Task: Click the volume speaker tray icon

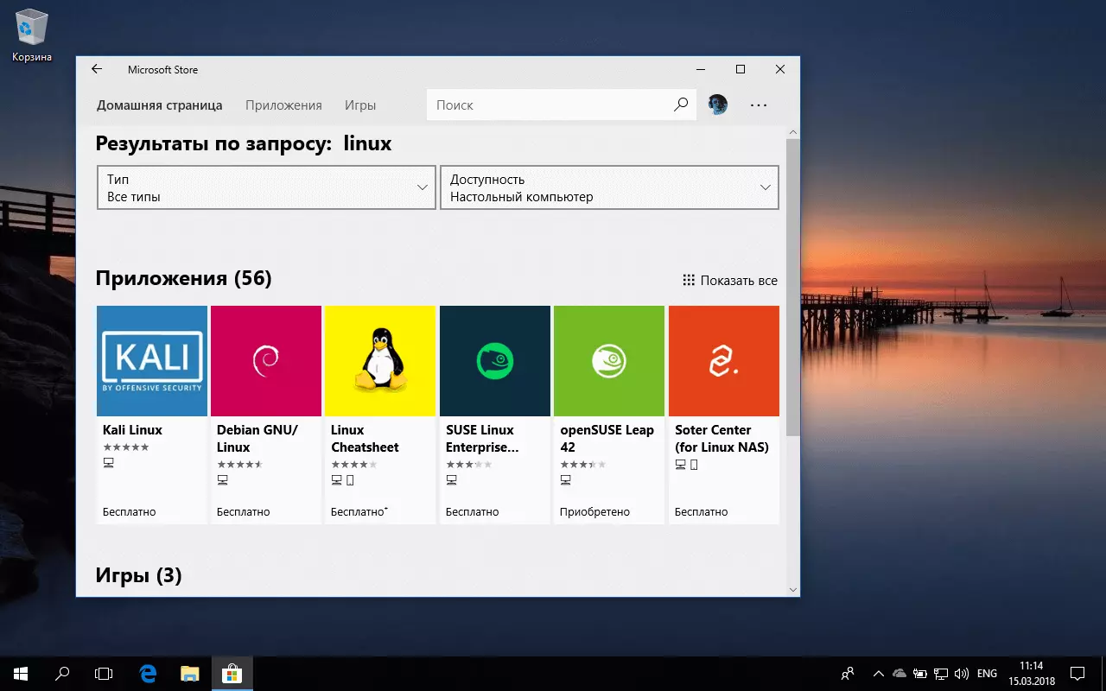Action: (960, 673)
